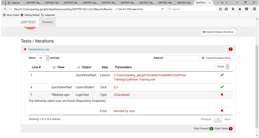Click the Parameters column header
This screenshot has width=259, height=138.
click(123, 67)
